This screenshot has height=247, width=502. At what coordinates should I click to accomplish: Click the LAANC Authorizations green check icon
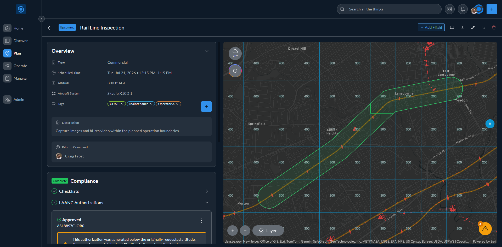[x=54, y=203]
